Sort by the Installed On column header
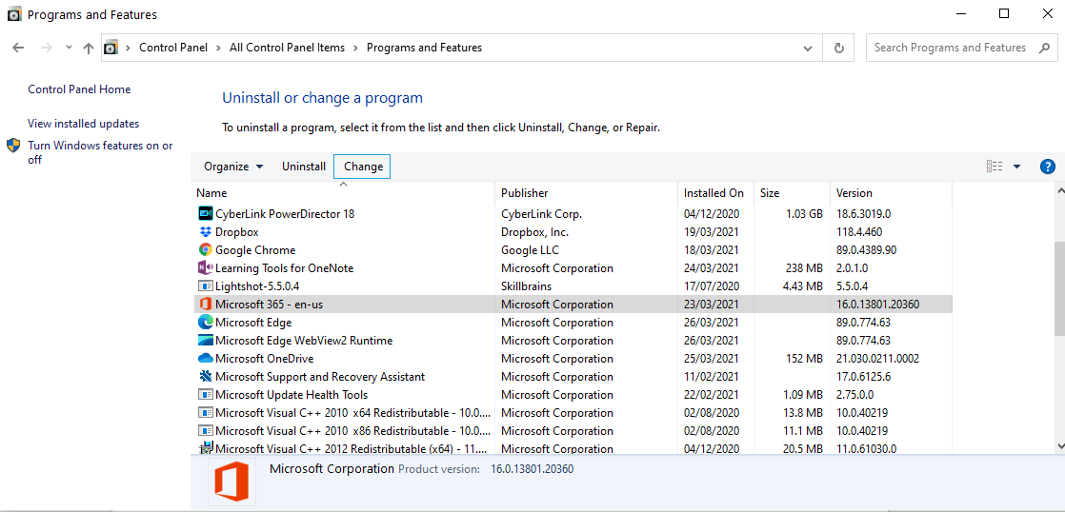The width and height of the screenshot is (1065, 512). click(716, 193)
